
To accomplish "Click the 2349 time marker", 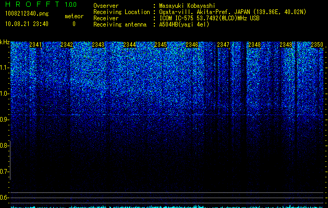I will click(286, 45).
